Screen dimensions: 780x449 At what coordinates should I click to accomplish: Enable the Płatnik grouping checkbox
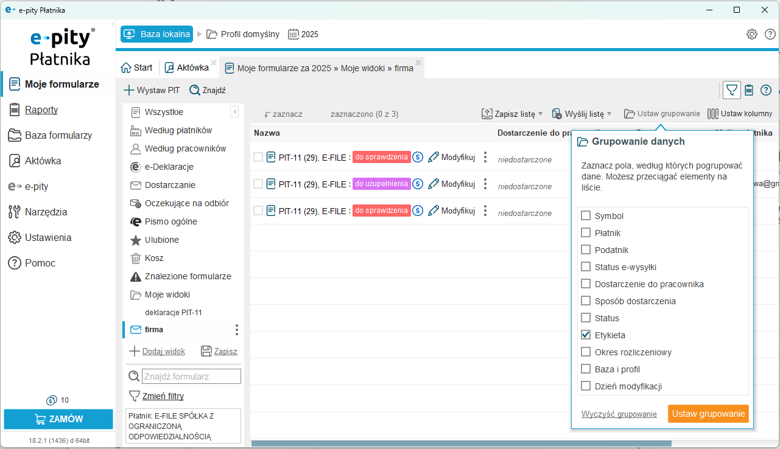[586, 233]
